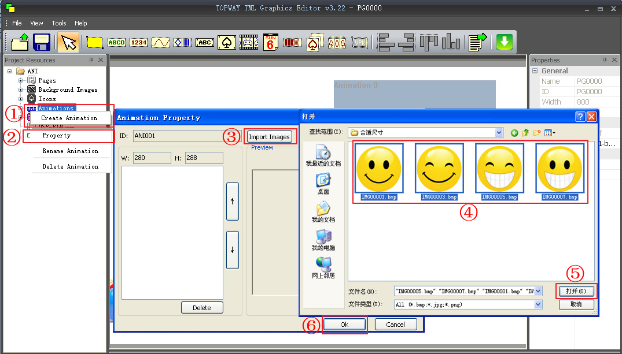Click the align top toolbar icon
This screenshot has height=354, width=622.
click(x=429, y=42)
